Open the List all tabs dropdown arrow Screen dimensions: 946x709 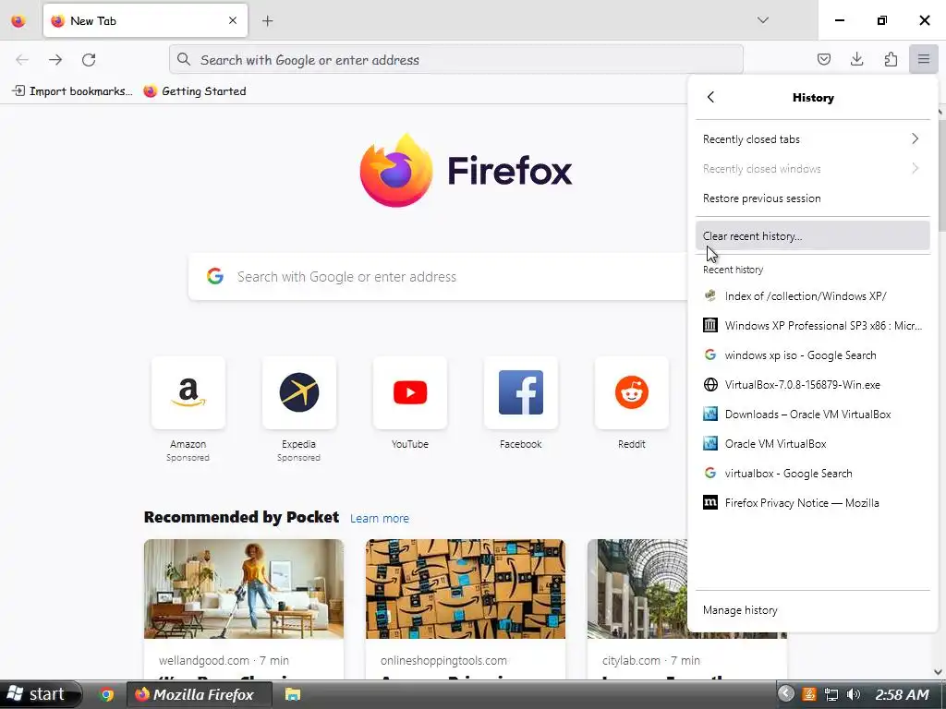click(762, 20)
